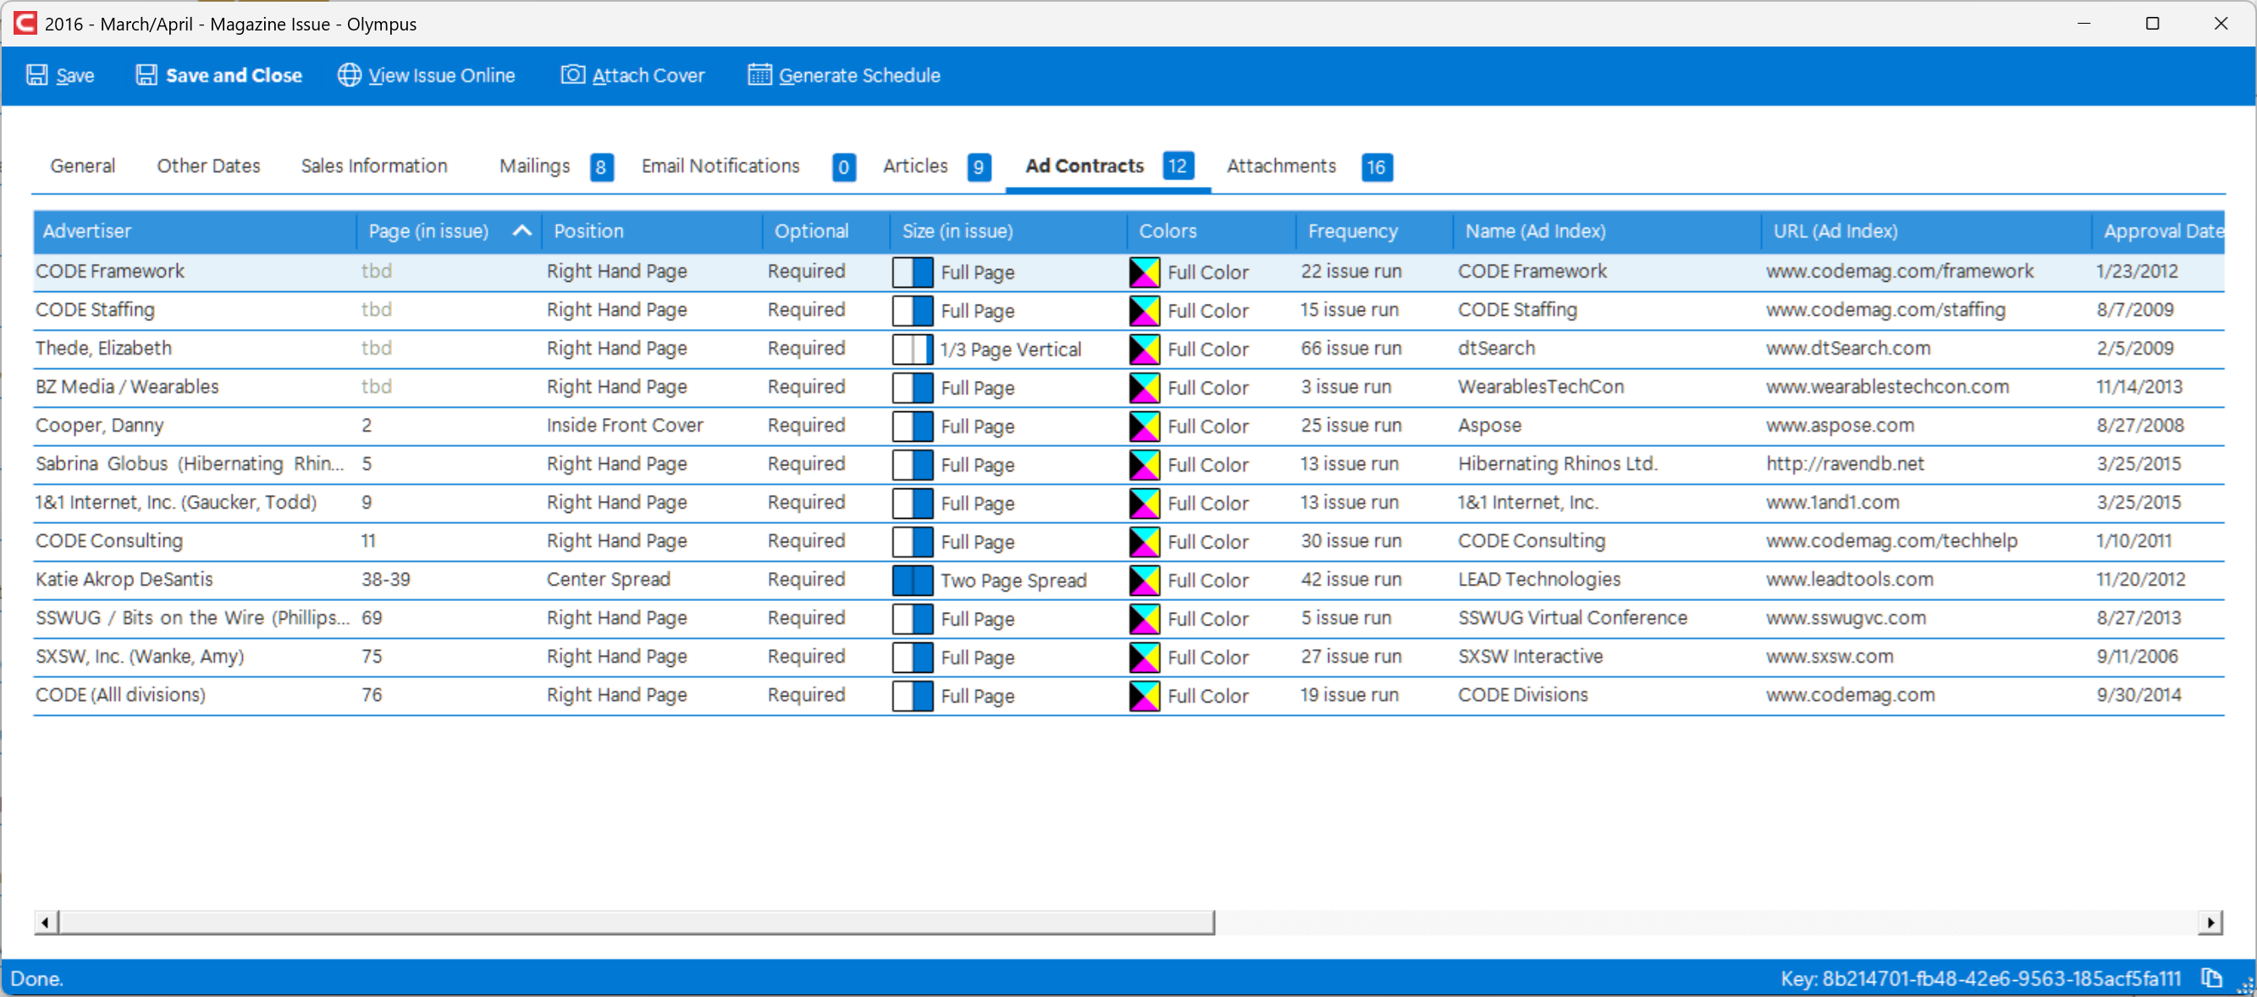Click the Olympus app logo in title bar
This screenshot has height=997, width=2257.
[x=25, y=23]
